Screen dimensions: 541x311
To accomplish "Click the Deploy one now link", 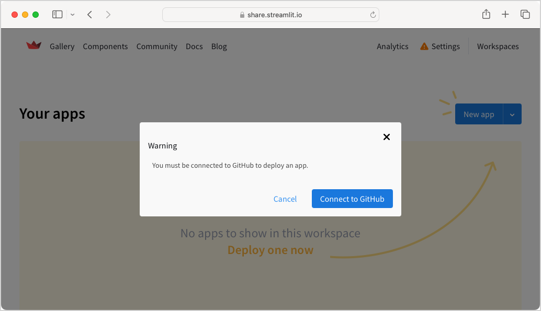I will pyautogui.click(x=270, y=250).
